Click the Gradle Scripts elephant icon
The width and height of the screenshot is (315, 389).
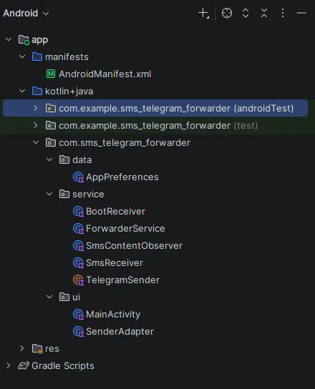click(x=24, y=365)
